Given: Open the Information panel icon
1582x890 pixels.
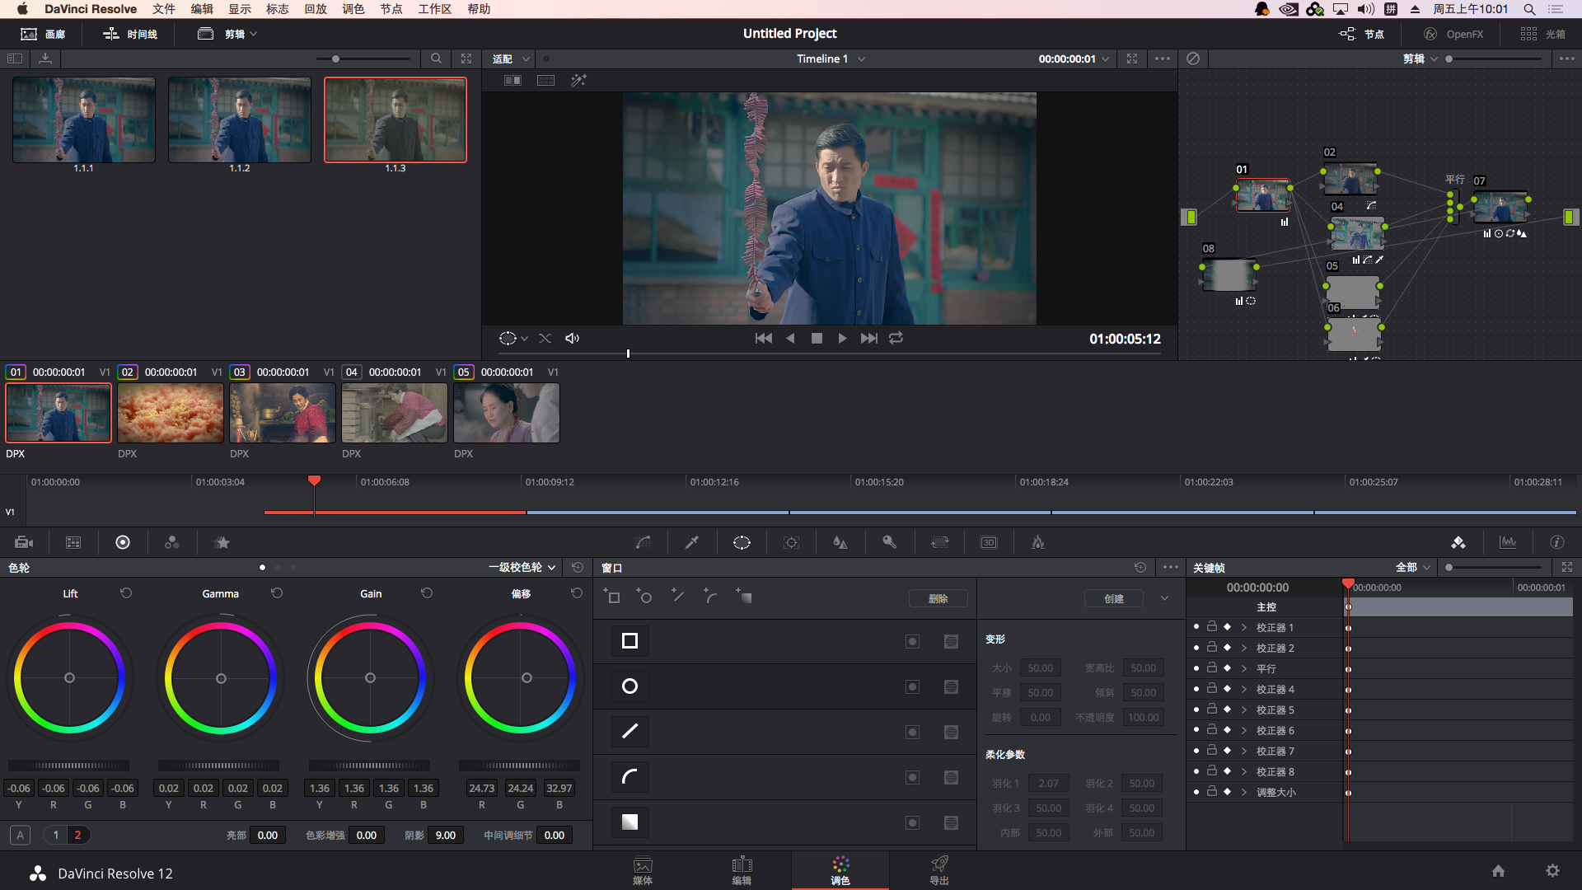Looking at the screenshot, I should [x=1557, y=542].
